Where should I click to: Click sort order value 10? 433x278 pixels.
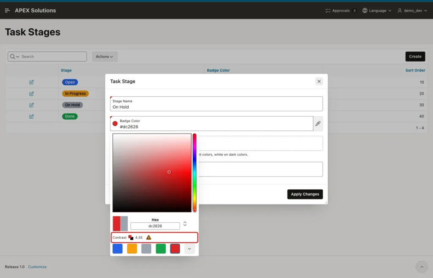click(x=422, y=82)
